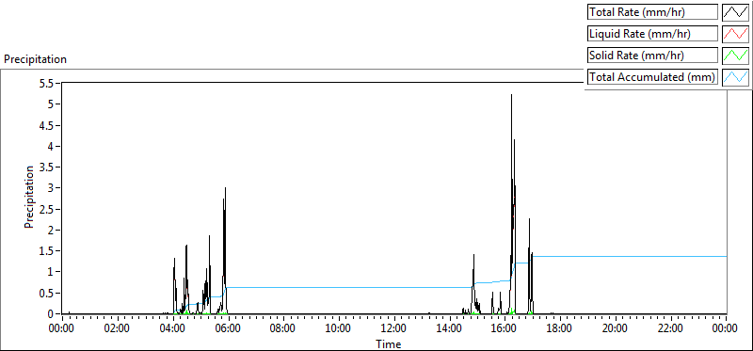The height and width of the screenshot is (351, 753).
Task: Click the 18:00 x-axis tick label
Action: (x=559, y=329)
